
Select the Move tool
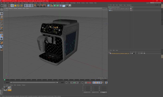12,6
